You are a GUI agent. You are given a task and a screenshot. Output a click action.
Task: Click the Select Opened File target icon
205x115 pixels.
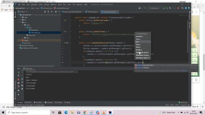[x=45, y=12]
